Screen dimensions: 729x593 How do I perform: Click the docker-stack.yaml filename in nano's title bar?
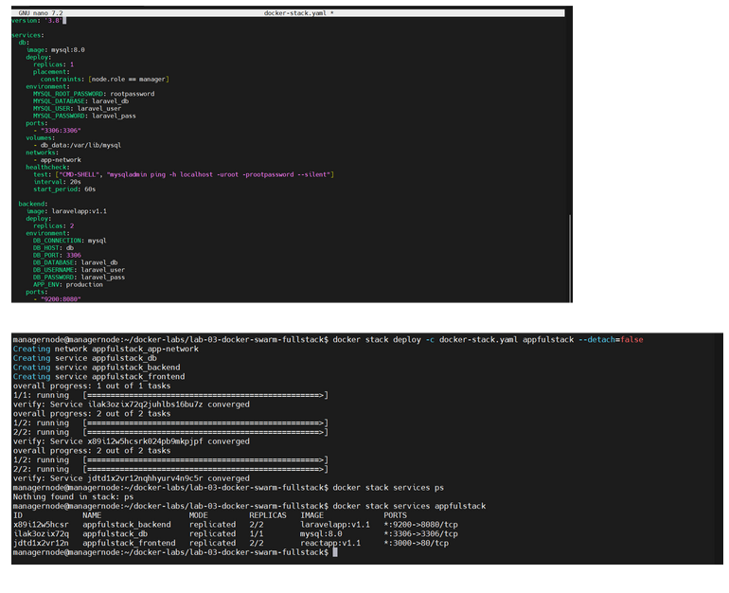click(295, 12)
